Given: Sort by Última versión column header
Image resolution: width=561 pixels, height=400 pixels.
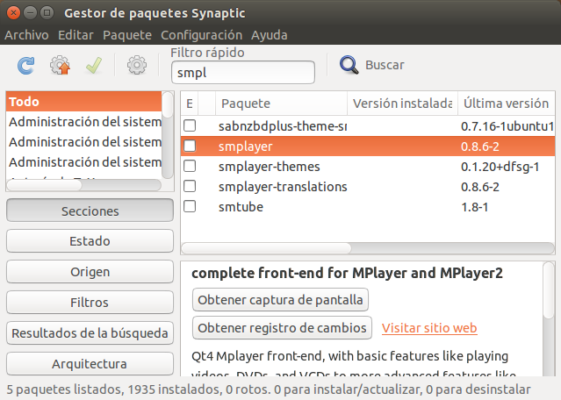Looking at the screenshot, I should [507, 104].
